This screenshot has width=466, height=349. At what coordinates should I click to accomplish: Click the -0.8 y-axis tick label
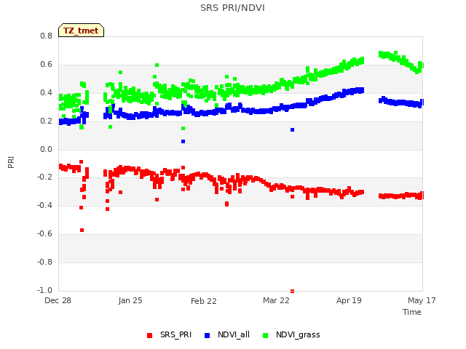coord(44,262)
